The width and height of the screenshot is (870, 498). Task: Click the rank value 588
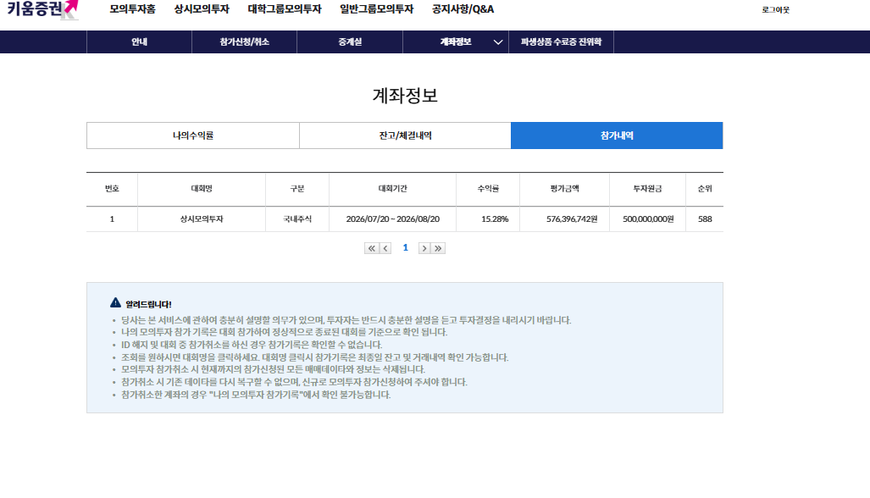[705, 219]
